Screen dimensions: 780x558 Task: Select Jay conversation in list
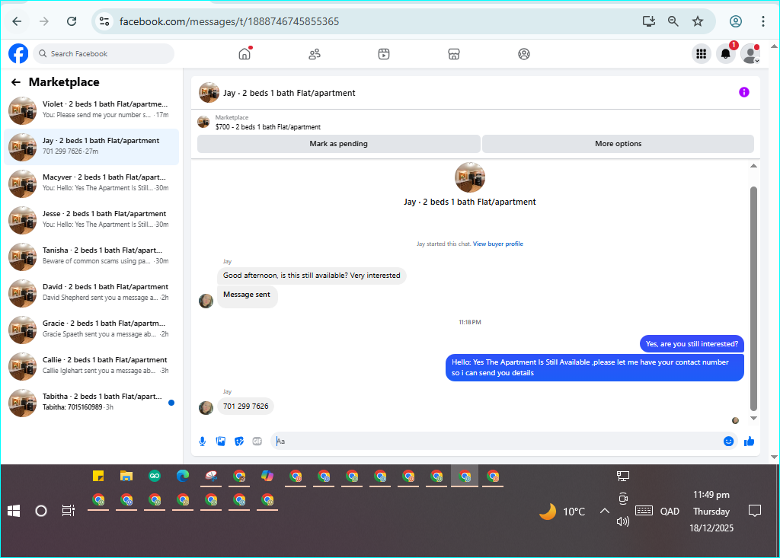point(91,147)
